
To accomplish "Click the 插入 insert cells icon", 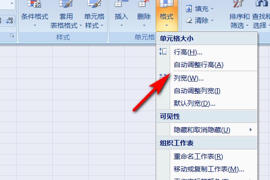I will coord(121,3).
